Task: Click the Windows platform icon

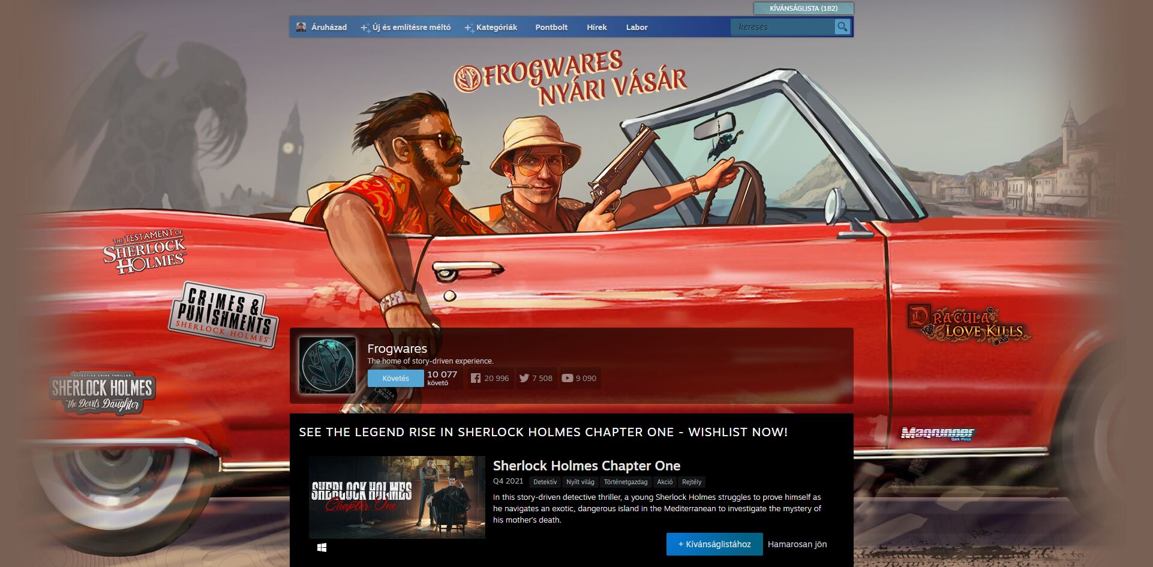Action: 322,547
